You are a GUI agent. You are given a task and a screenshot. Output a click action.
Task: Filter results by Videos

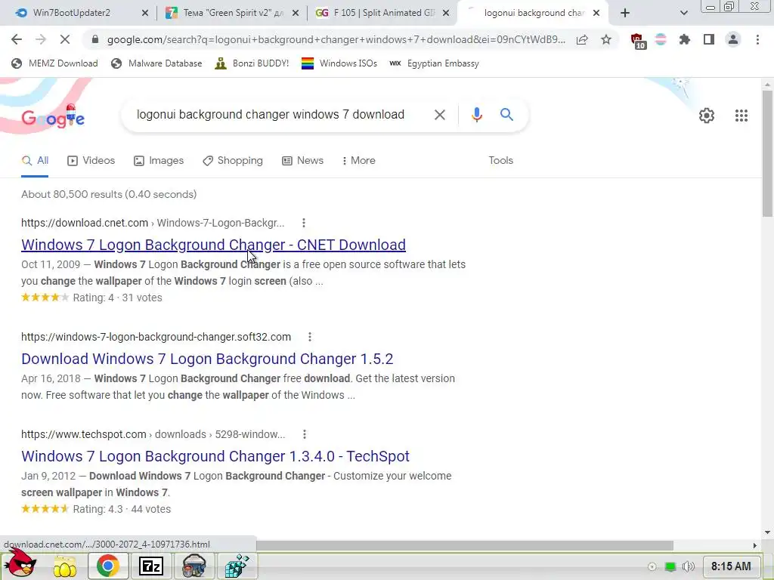click(x=91, y=161)
